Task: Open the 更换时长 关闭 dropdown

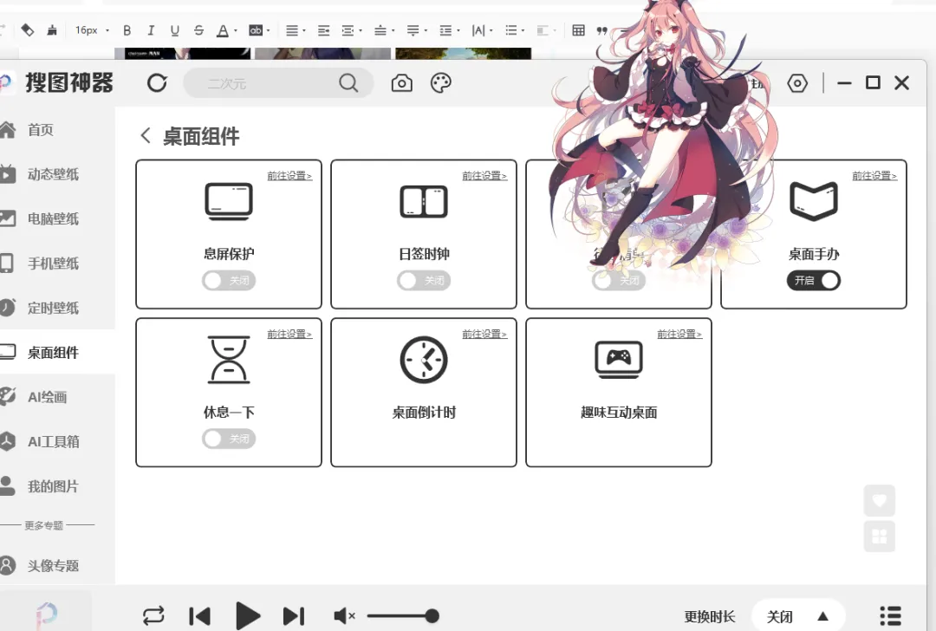Action: pos(797,616)
